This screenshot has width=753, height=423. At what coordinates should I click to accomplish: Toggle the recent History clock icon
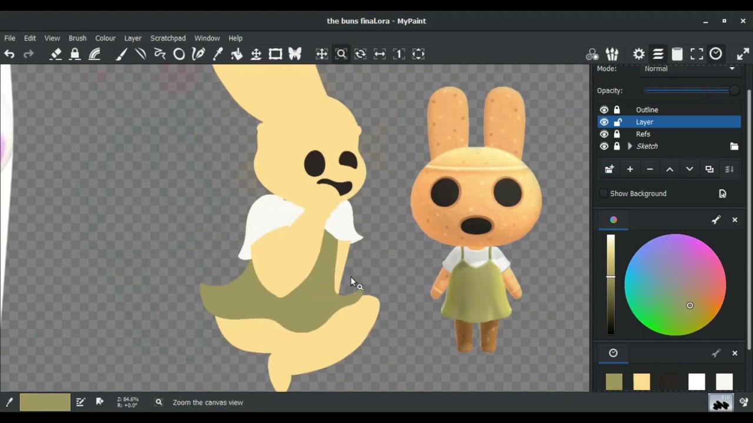tap(716, 54)
